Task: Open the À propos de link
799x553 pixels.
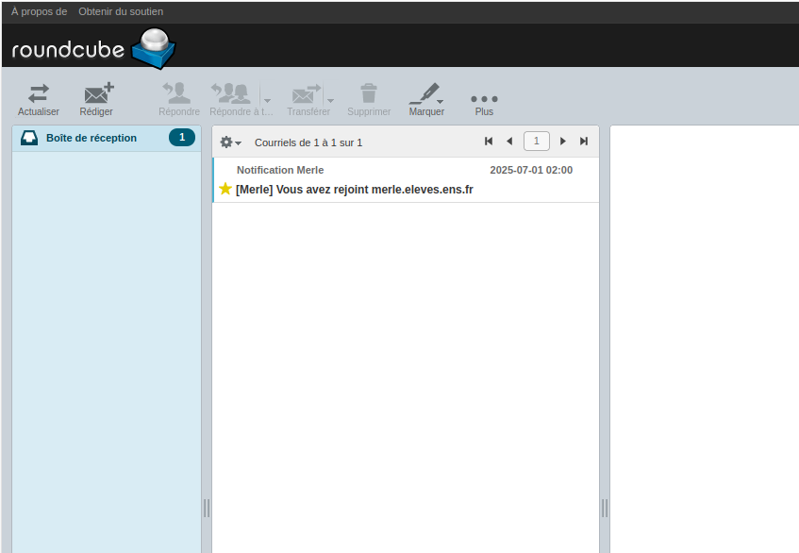Action: pos(39,11)
